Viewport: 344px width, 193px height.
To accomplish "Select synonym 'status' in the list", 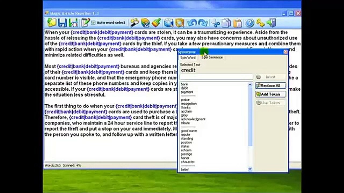I will [185, 146].
